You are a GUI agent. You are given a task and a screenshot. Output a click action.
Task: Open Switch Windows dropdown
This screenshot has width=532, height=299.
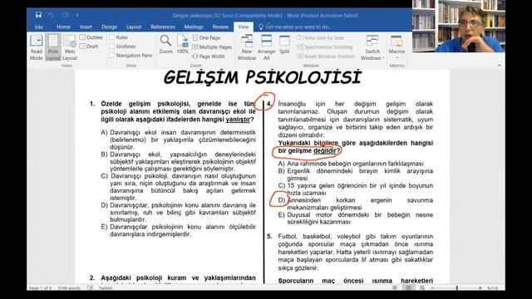372,47
